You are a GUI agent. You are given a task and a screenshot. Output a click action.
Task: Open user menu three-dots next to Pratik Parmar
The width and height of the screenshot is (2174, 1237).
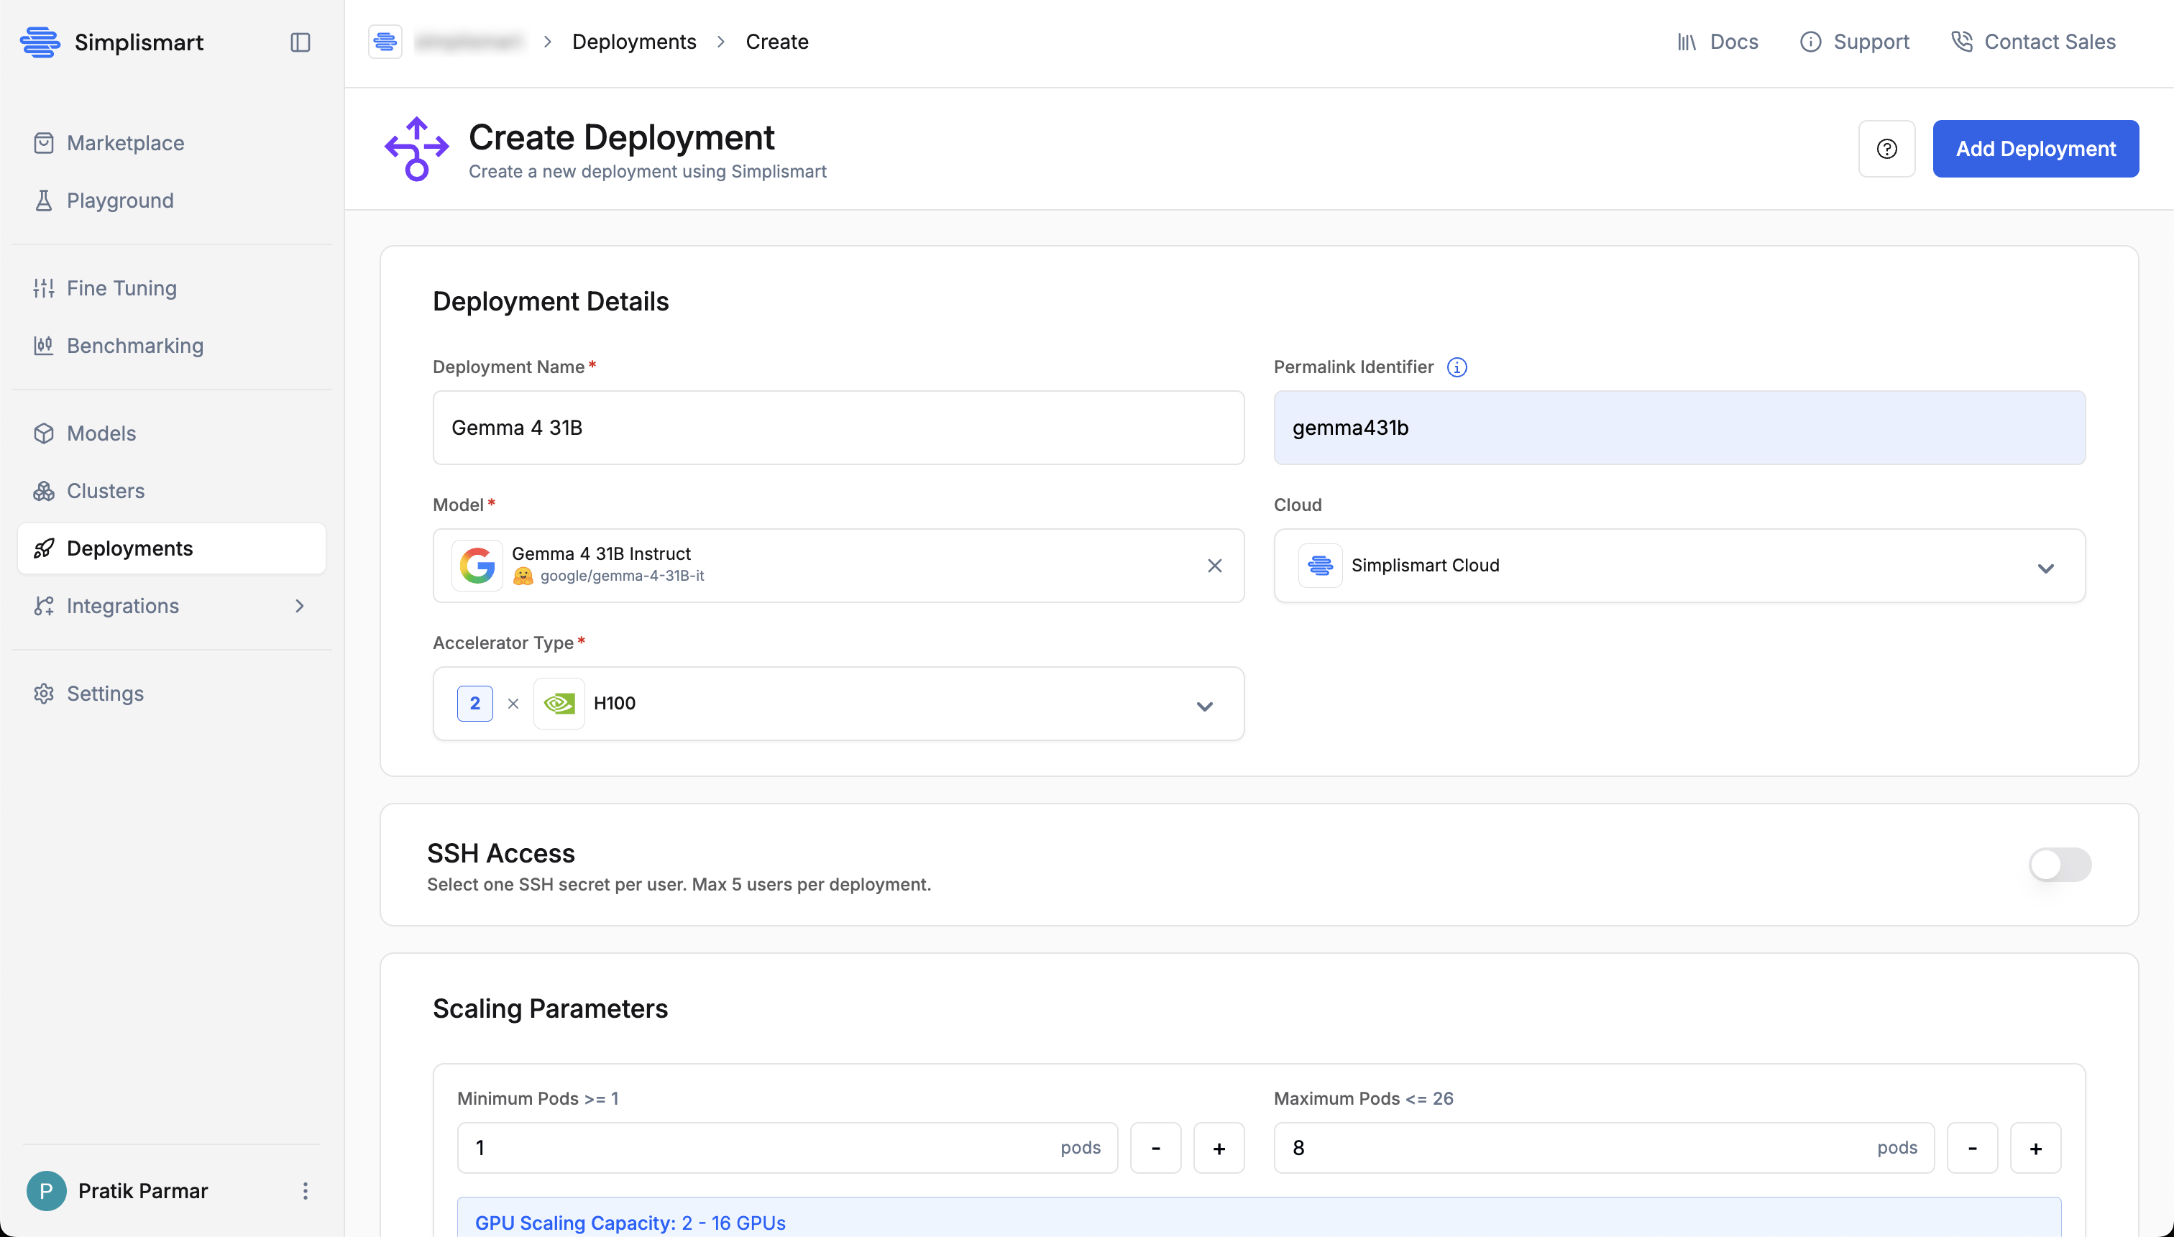[305, 1191]
